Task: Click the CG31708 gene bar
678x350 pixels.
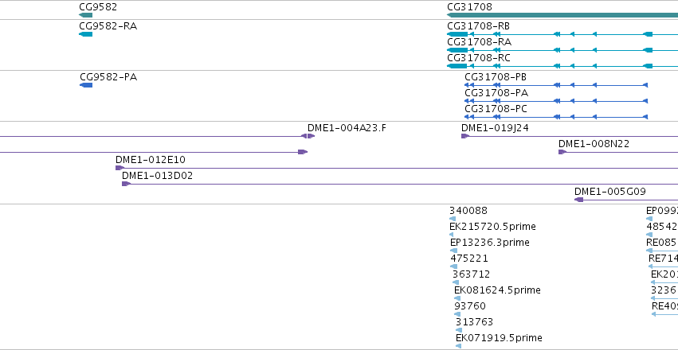Action: point(562,15)
